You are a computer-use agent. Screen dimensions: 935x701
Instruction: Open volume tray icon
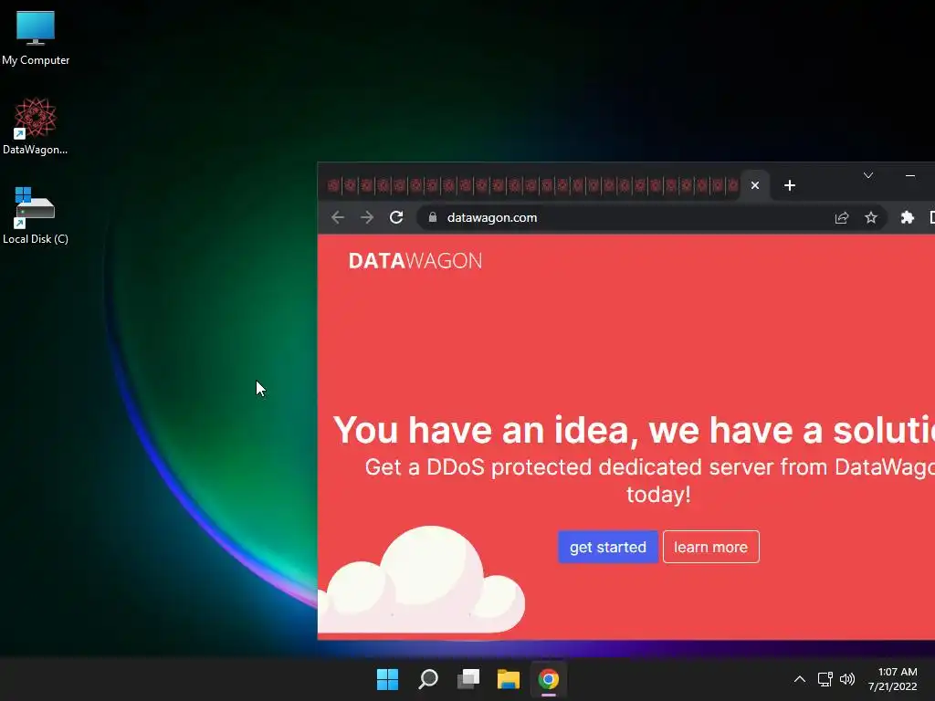click(846, 679)
